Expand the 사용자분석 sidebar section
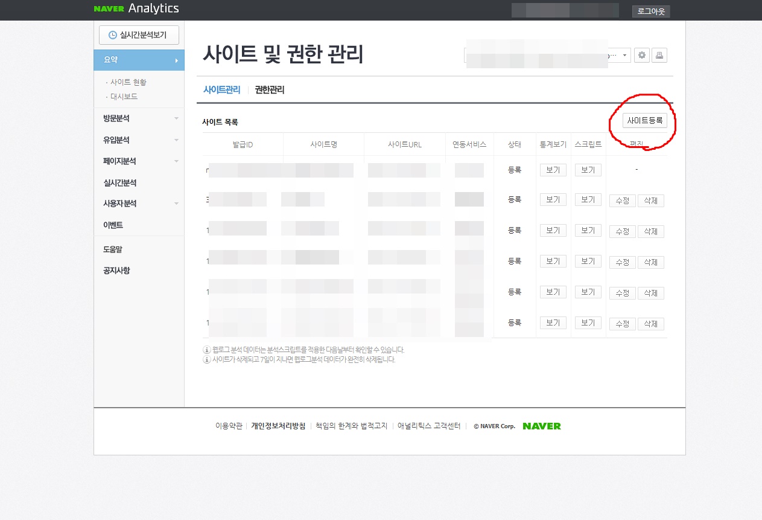The height and width of the screenshot is (520, 762). pyautogui.click(x=124, y=203)
